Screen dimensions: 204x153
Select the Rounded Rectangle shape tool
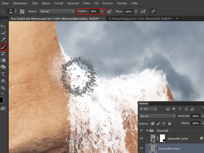(3, 81)
